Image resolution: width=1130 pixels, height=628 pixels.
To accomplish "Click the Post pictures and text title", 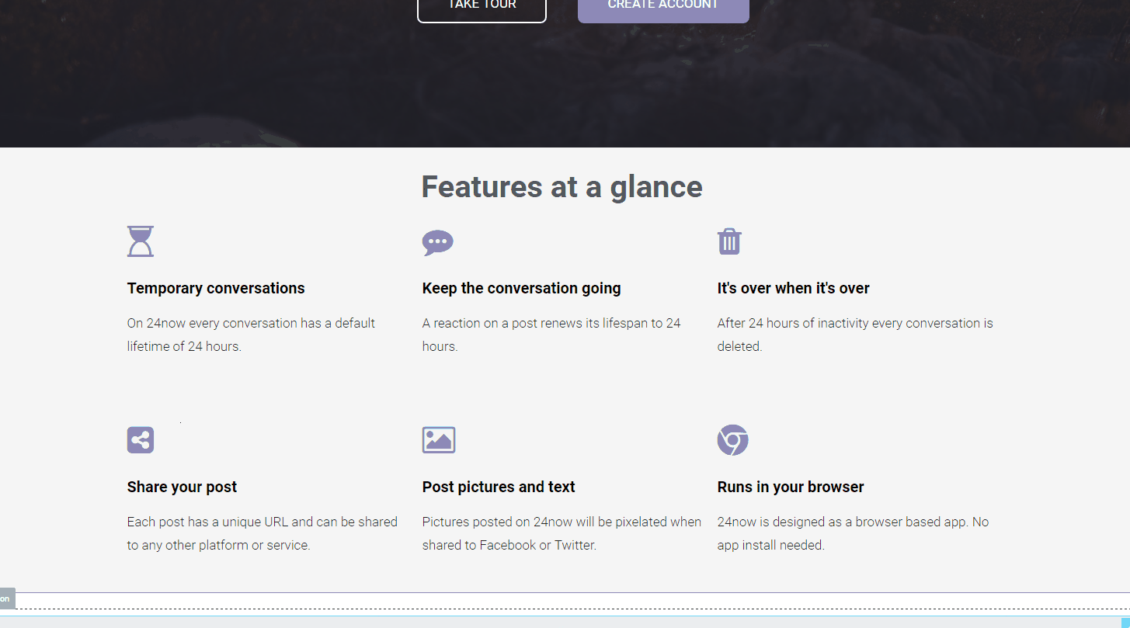I will tap(499, 487).
